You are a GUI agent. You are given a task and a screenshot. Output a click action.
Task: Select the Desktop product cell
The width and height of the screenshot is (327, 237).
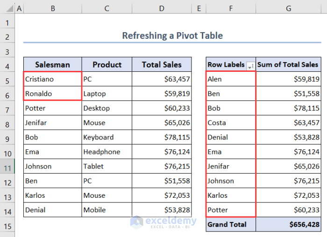click(x=107, y=108)
